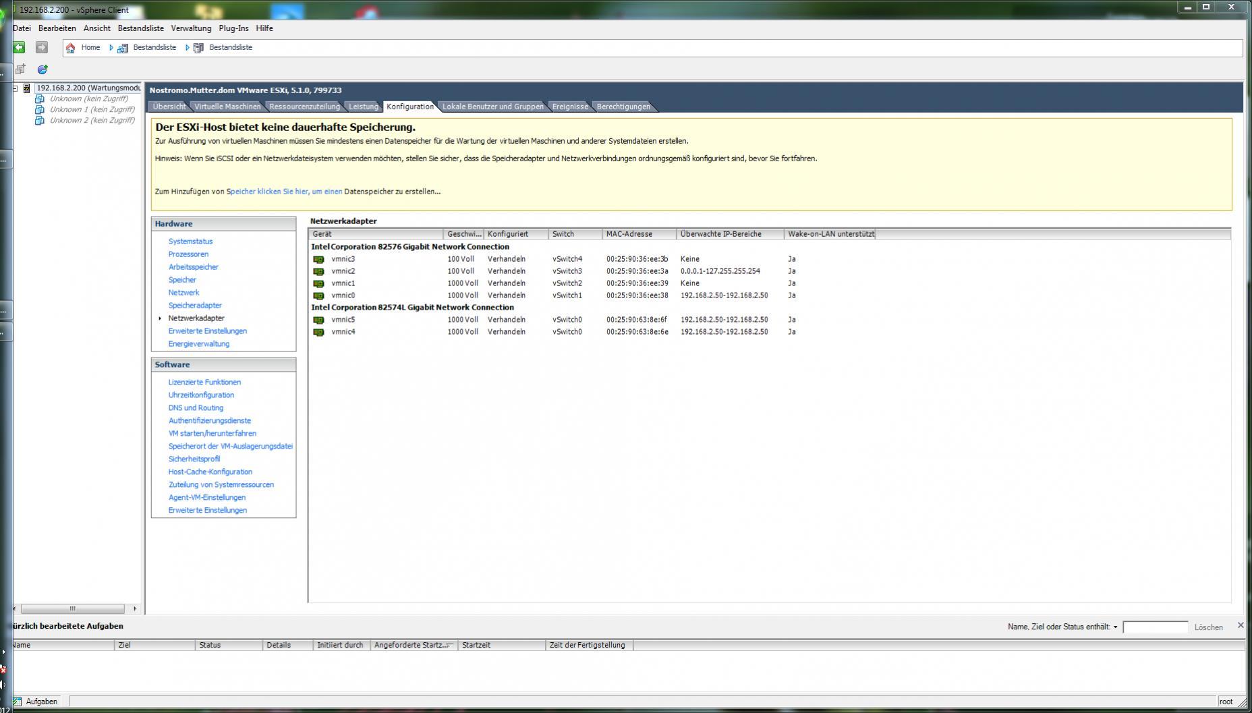The image size is (1252, 713).
Task: Open the Plug-Ins menu
Action: point(233,28)
